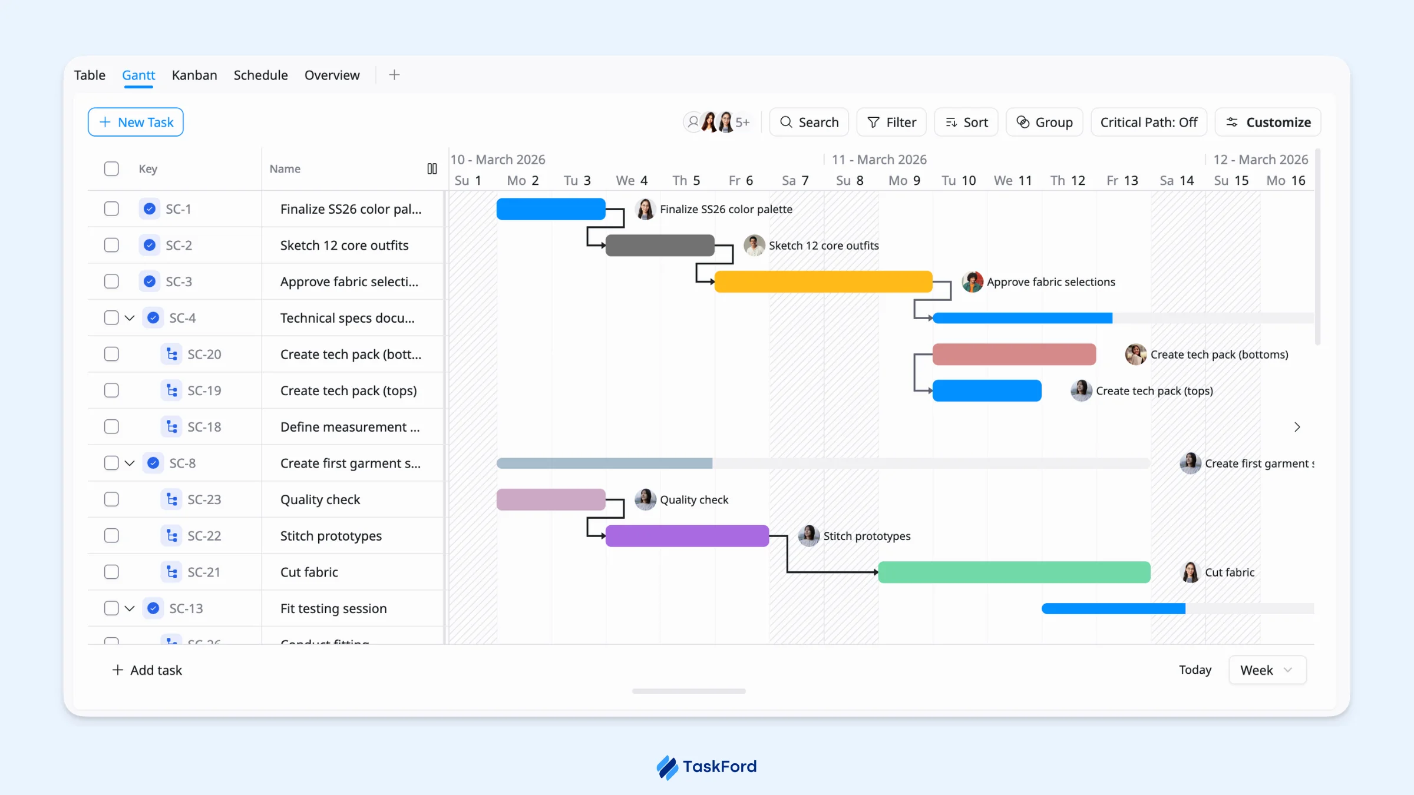Switch to the Kanban tab
The width and height of the screenshot is (1414, 795).
coord(194,75)
